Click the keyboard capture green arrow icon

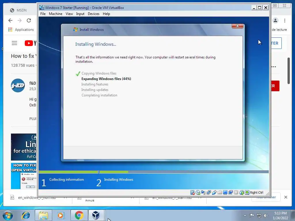click(x=247, y=193)
